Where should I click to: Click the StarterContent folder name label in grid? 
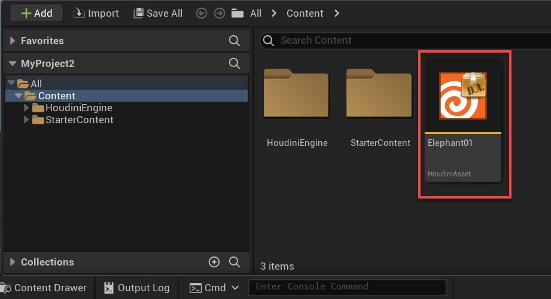coord(380,143)
